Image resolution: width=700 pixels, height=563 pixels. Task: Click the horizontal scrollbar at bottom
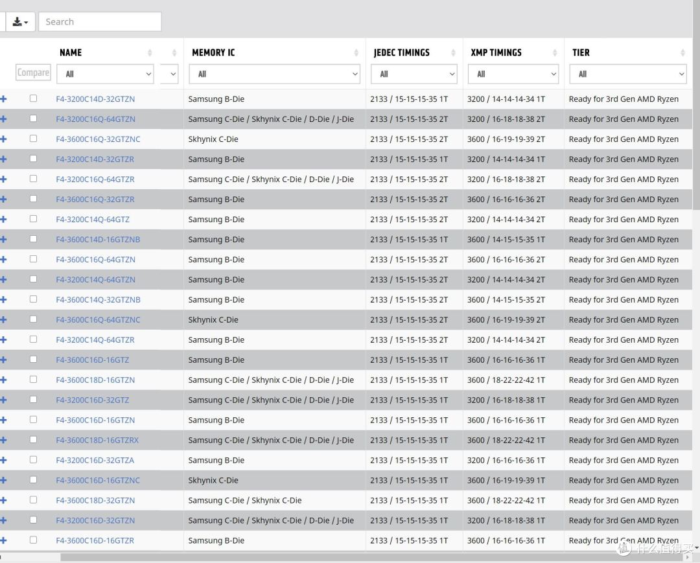[x=373, y=557]
